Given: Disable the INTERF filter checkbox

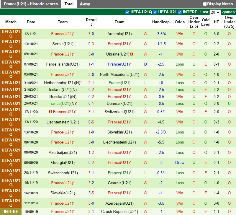Looking at the screenshot, I should (180, 12).
